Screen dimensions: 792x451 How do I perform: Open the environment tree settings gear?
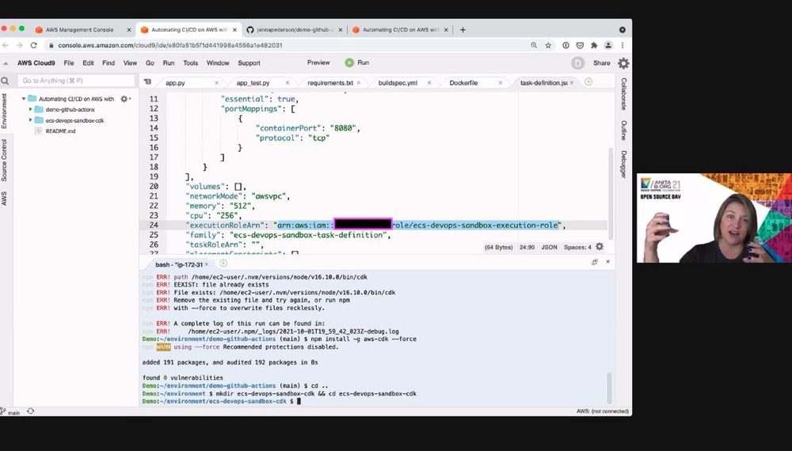point(125,99)
